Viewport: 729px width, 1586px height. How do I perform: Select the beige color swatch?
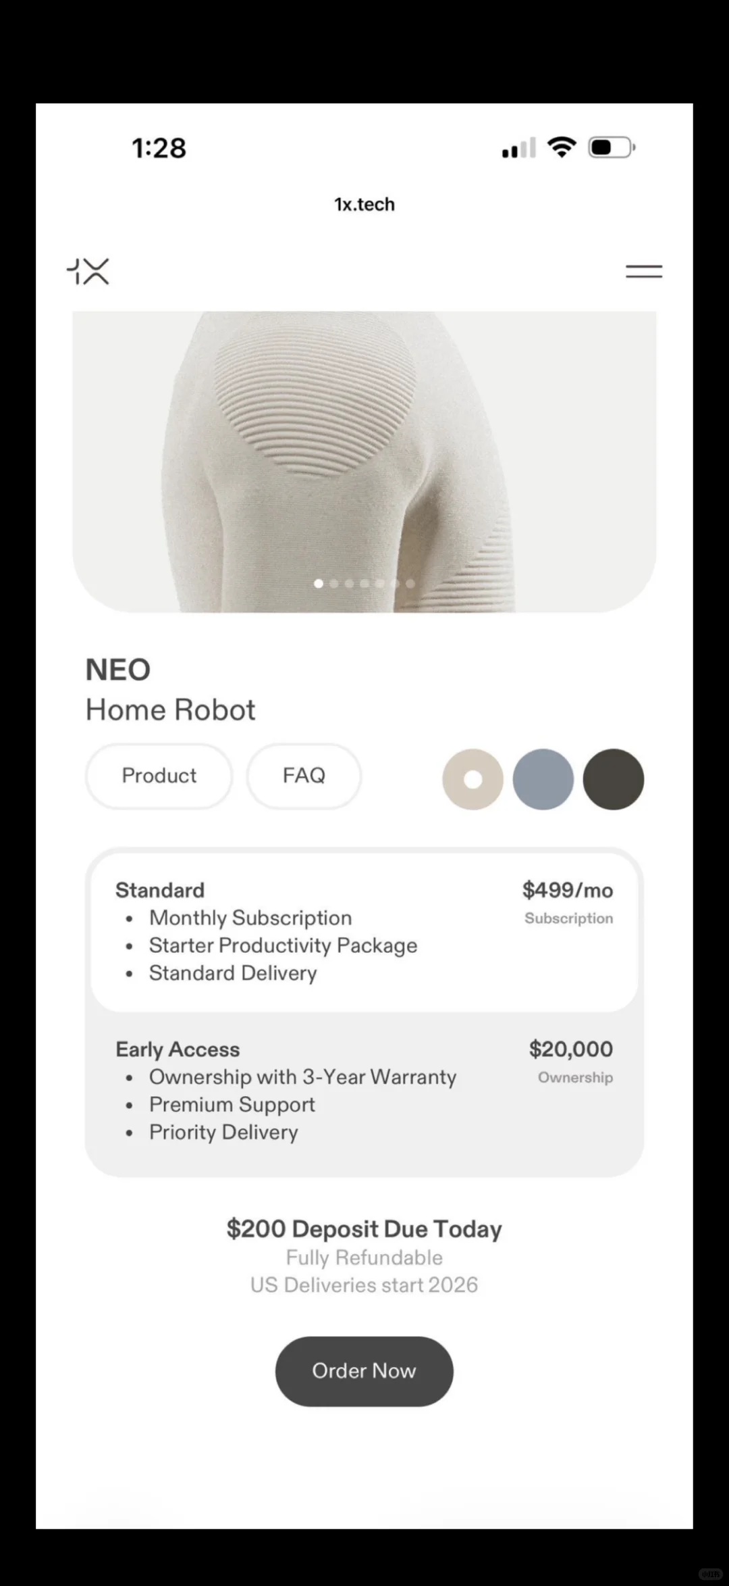473,779
